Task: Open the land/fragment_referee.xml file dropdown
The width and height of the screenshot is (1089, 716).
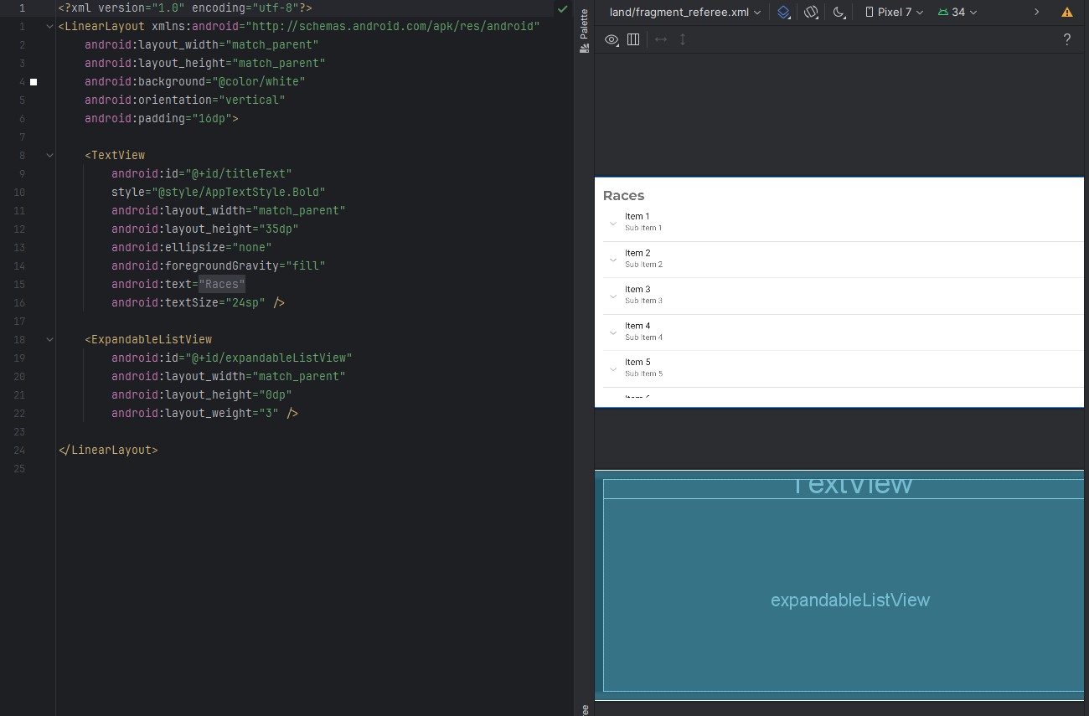Action: (x=684, y=13)
